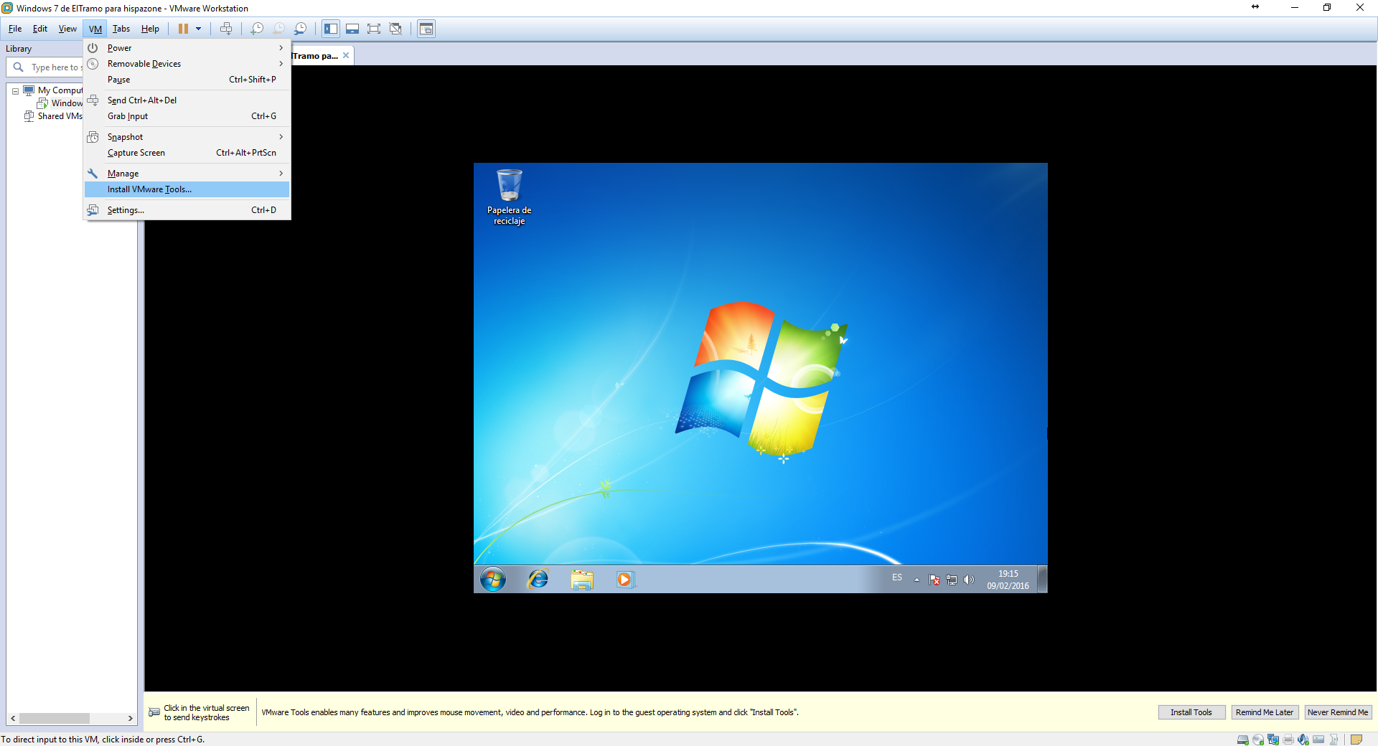Click the guest Show Desktop button
The image size is (1378, 746).
click(1043, 579)
